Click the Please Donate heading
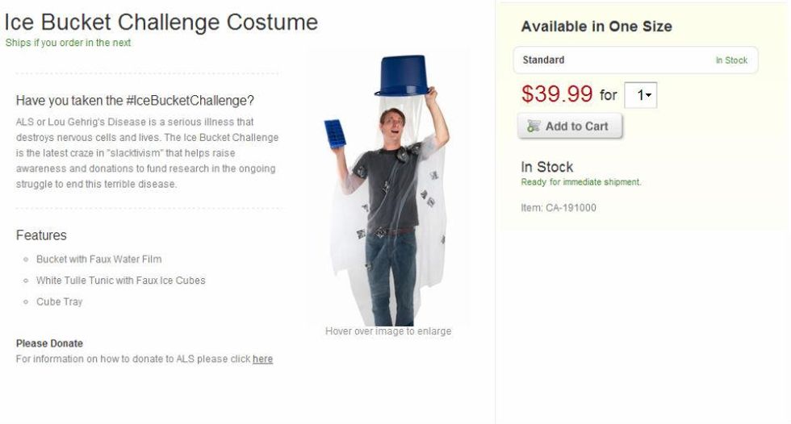This screenshot has height=424, width=791. coord(49,343)
